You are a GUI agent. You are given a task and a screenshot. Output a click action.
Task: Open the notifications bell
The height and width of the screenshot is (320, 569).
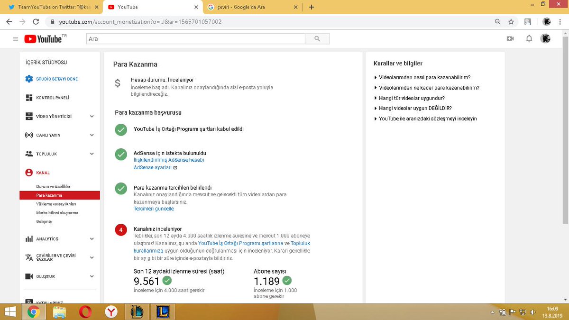(x=529, y=39)
